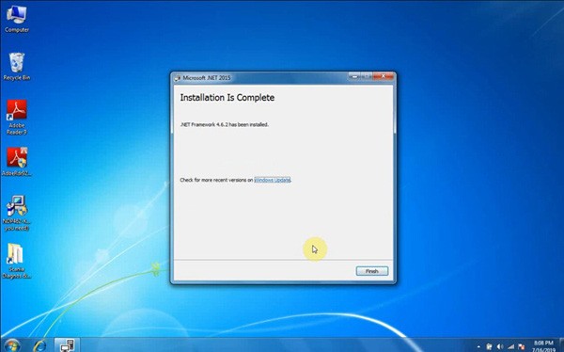Image resolution: width=564 pixels, height=352 pixels.
Task: Show hidden tray icons arrow
Action: [478, 346]
